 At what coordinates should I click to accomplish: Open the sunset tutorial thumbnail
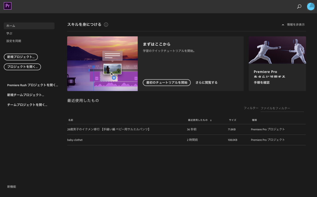[x=102, y=64]
